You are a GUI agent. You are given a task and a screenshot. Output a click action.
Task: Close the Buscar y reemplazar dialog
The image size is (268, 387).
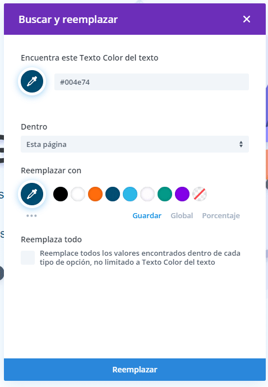(x=247, y=19)
